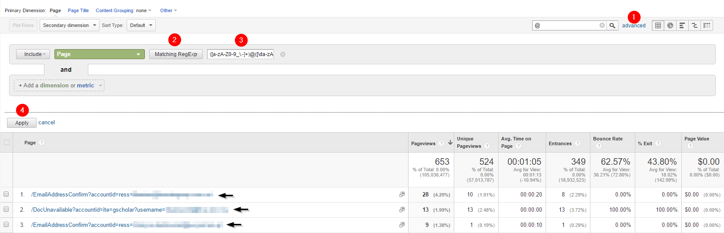The image size is (724, 233).
Task: Click the advanced filter link
Action: click(634, 26)
